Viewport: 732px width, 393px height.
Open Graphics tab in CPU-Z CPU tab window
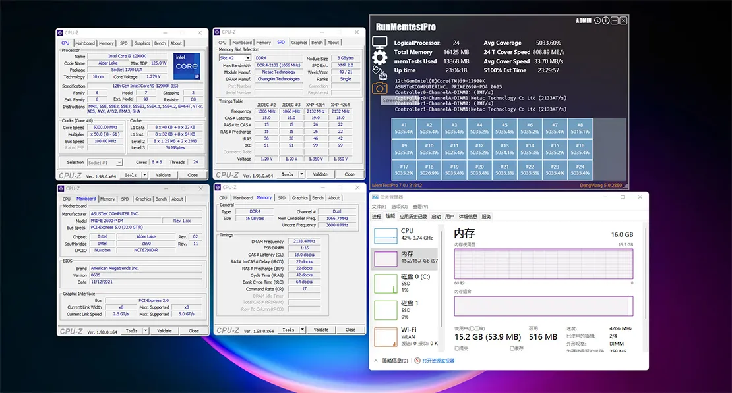[142, 43]
